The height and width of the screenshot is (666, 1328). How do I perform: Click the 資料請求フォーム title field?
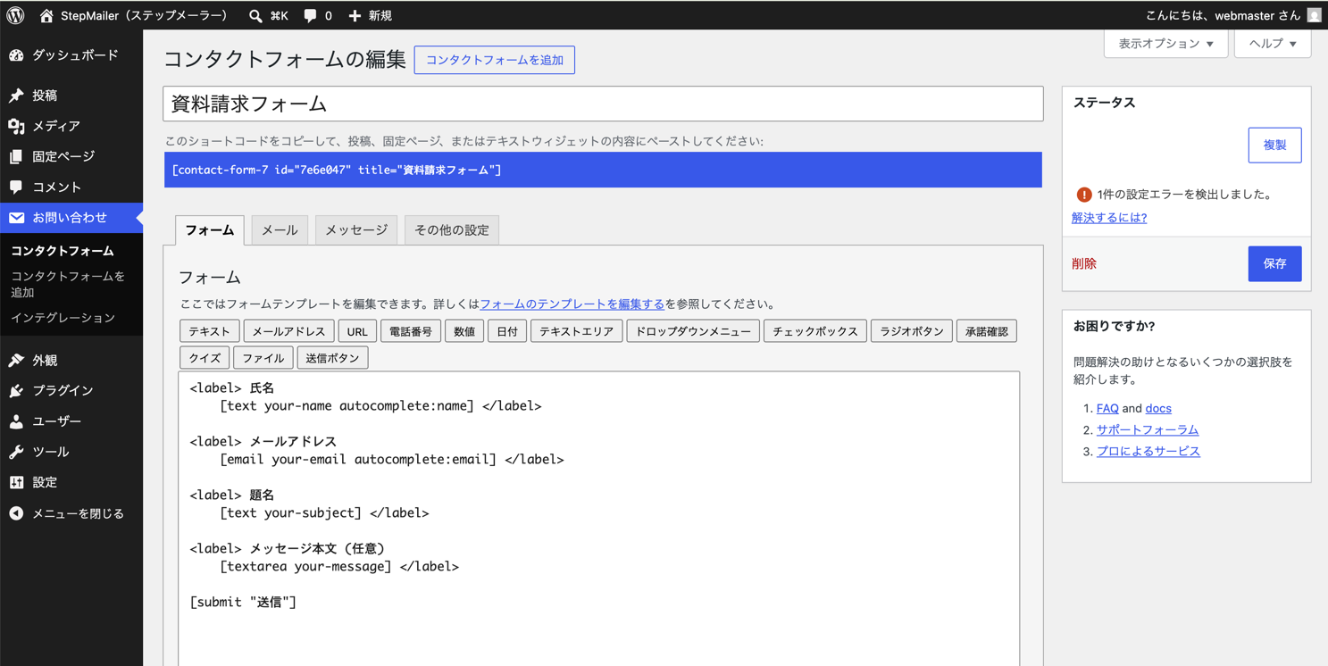click(x=603, y=104)
